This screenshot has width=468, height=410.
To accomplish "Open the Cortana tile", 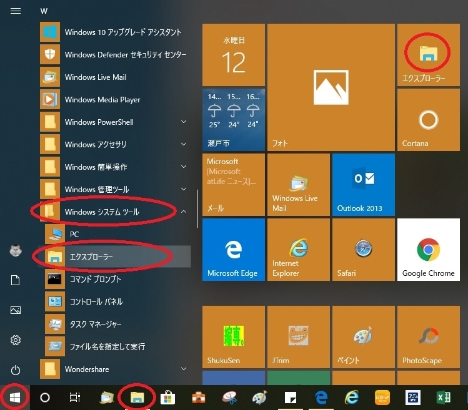I will pos(429,120).
